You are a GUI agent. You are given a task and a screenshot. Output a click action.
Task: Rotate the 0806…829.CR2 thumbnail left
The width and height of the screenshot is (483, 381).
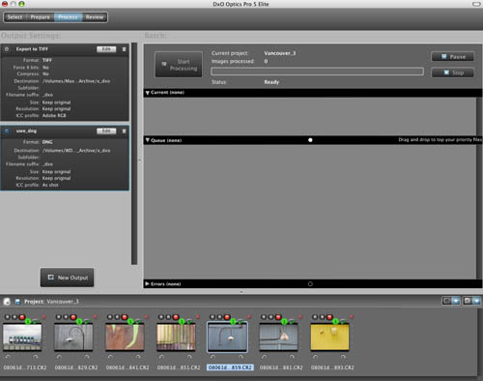tap(59, 357)
